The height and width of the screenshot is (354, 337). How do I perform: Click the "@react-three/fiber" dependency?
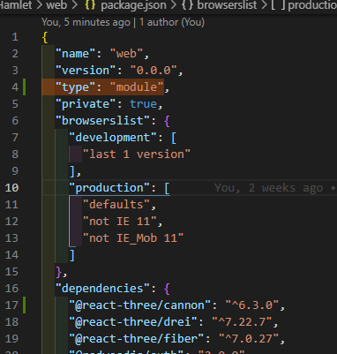tap(137, 339)
